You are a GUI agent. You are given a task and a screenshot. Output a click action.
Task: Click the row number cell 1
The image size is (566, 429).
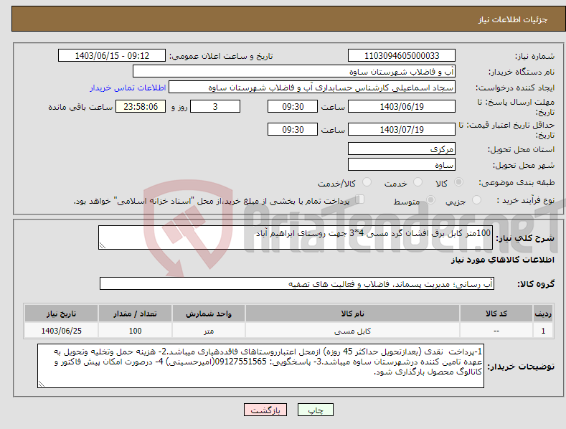click(543, 331)
